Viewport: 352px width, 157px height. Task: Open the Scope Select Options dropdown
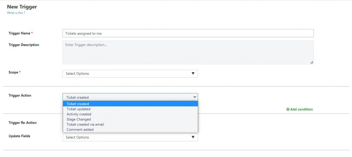pyautogui.click(x=130, y=74)
